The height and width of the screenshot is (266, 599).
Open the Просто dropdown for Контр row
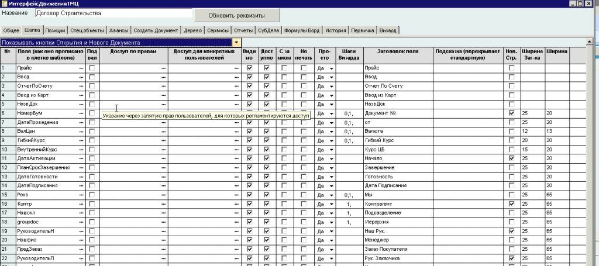(x=331, y=204)
